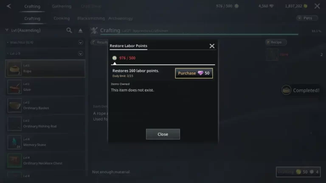Expand the Watchlist (0/4) section
The width and height of the screenshot is (326, 183).
coord(81,42)
